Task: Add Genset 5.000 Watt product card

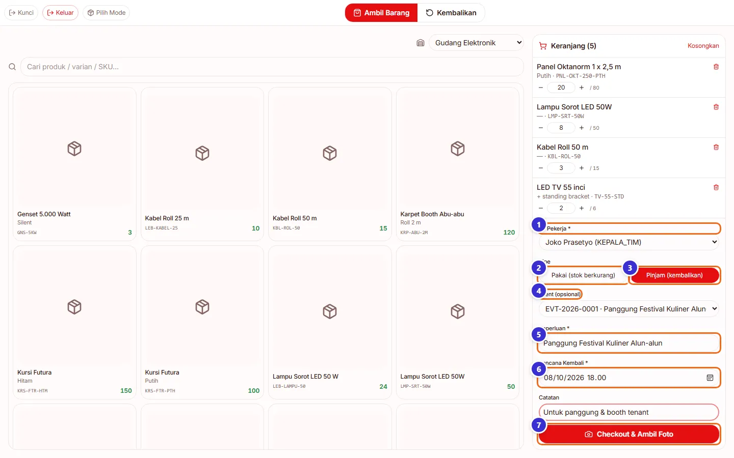Action: tap(74, 164)
